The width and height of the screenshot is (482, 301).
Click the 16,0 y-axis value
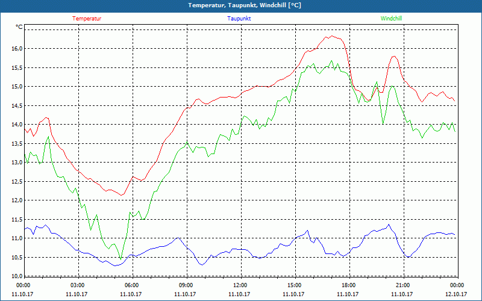coord(17,49)
